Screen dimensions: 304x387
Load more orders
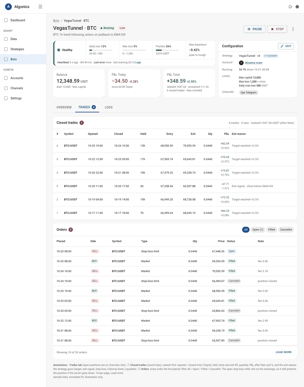[x=284, y=352]
